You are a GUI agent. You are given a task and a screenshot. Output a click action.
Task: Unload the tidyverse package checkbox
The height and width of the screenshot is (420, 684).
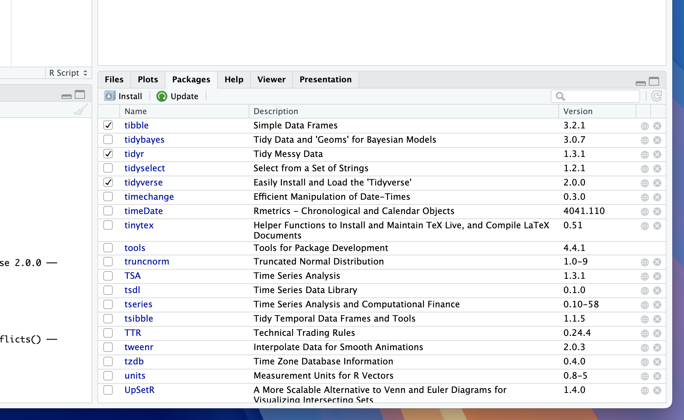point(108,182)
